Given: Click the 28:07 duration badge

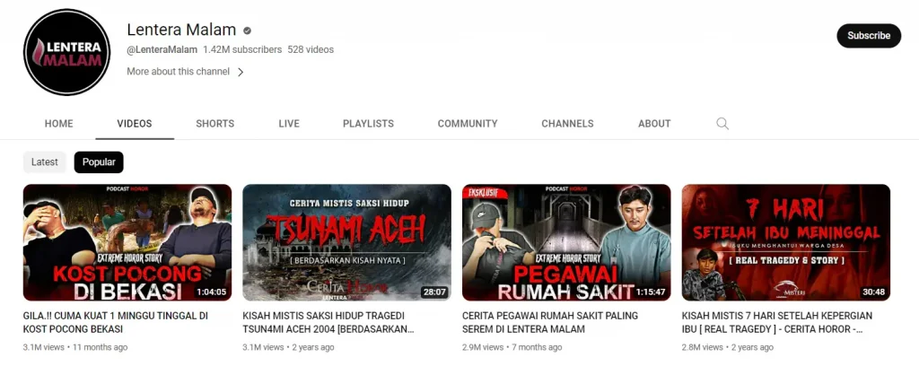Looking at the screenshot, I should [434, 292].
